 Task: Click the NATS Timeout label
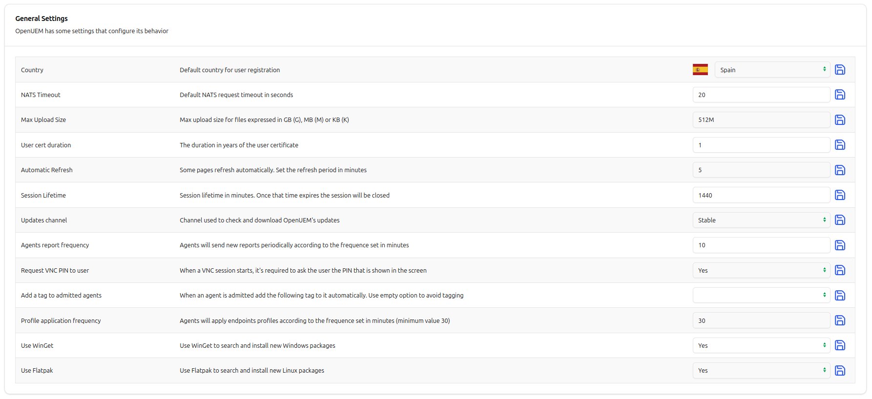(x=41, y=95)
